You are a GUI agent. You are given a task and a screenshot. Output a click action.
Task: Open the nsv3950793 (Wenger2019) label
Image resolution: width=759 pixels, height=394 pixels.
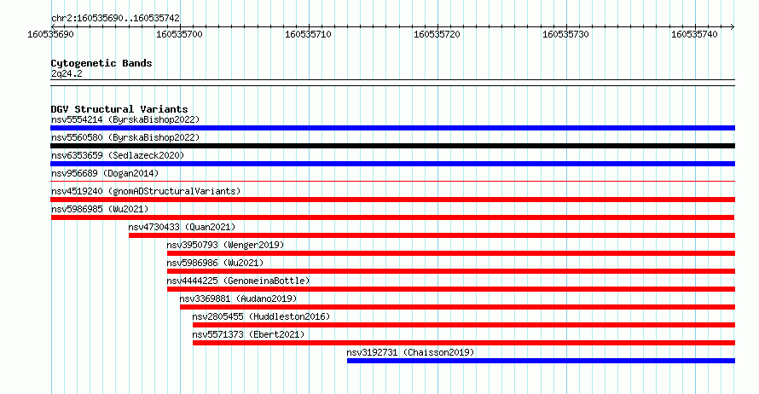click(226, 245)
